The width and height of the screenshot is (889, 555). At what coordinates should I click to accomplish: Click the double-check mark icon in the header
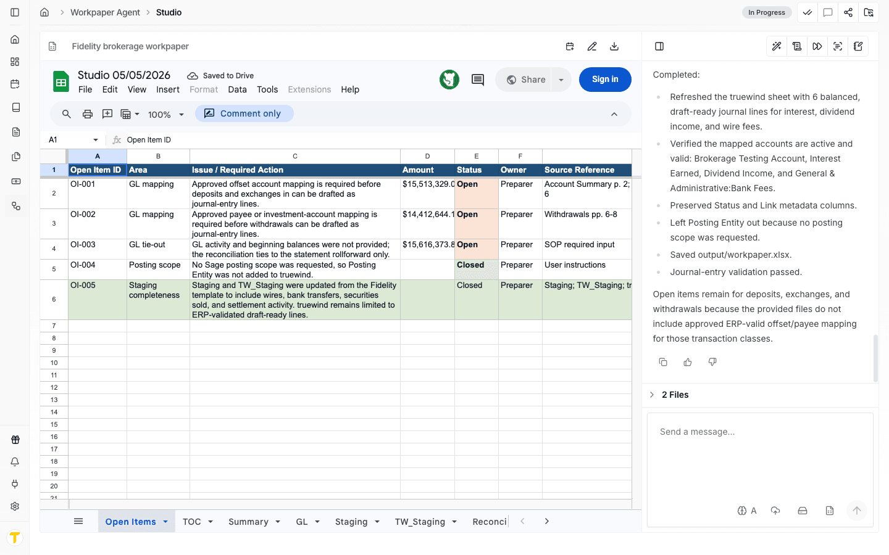[x=808, y=12]
